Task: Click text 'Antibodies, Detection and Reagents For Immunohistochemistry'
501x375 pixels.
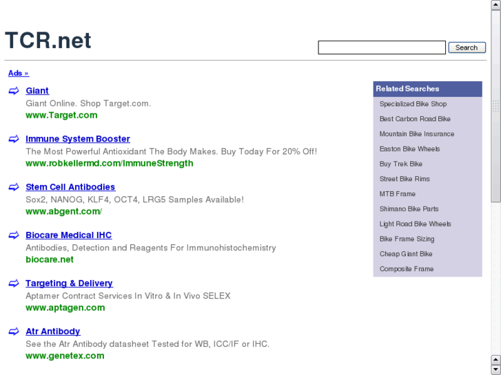Action: (x=151, y=248)
